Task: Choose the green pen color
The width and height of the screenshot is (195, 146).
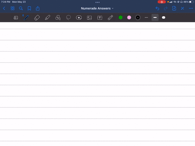Action: (121, 17)
